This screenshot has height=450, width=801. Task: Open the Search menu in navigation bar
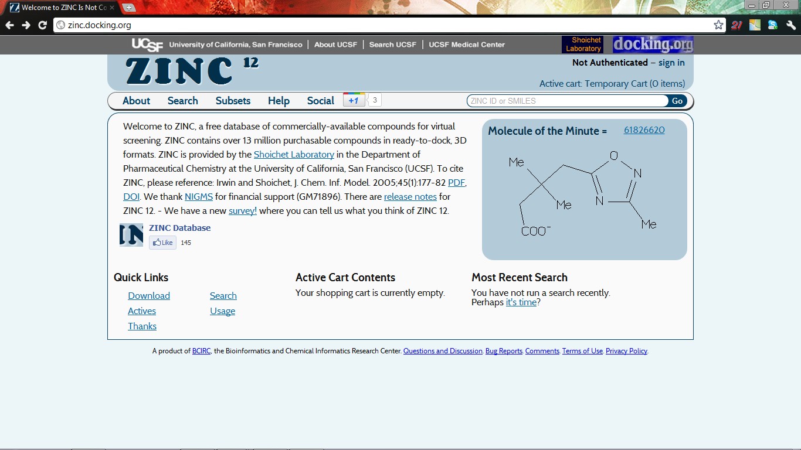tap(182, 101)
